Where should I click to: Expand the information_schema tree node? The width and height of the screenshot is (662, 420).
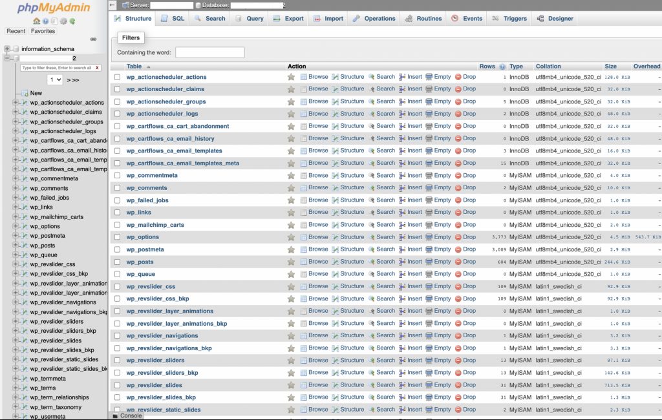pos(7,48)
